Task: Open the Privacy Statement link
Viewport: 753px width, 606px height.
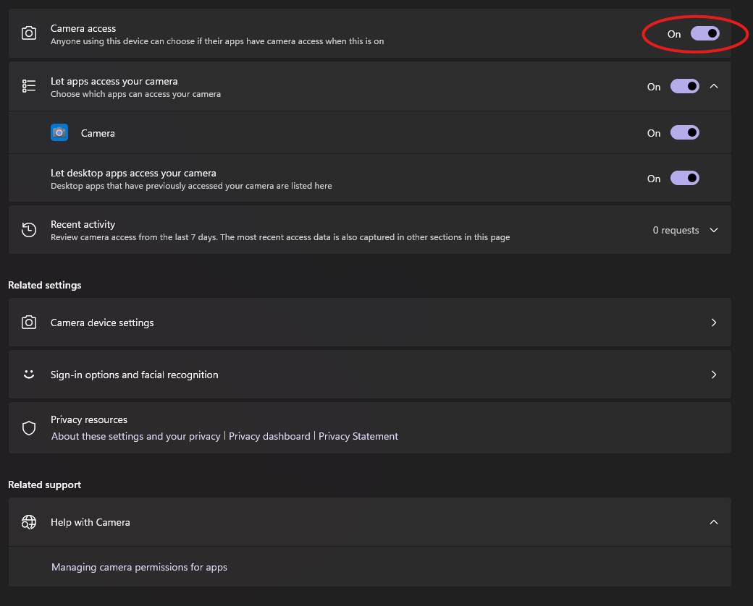Action: click(x=358, y=436)
